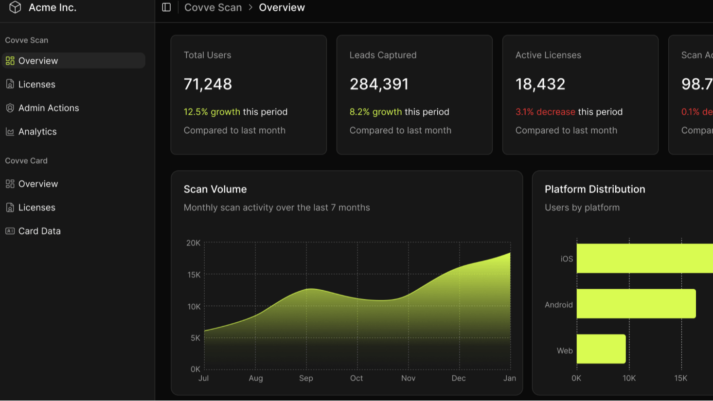The image size is (713, 401).
Task: Click the "12.5% growth" text
Action: point(212,112)
